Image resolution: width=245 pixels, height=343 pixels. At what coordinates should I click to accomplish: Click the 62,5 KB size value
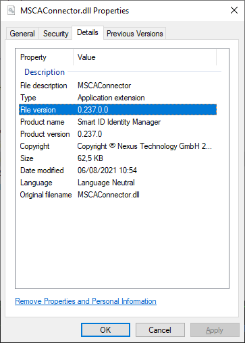click(x=90, y=158)
